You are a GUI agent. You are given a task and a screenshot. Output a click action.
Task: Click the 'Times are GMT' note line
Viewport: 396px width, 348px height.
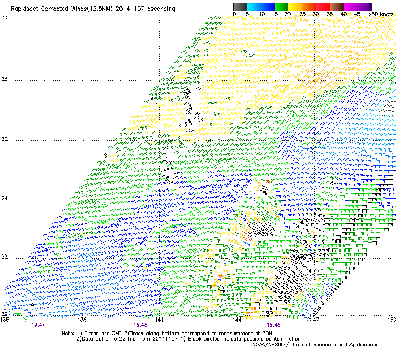(x=167, y=334)
